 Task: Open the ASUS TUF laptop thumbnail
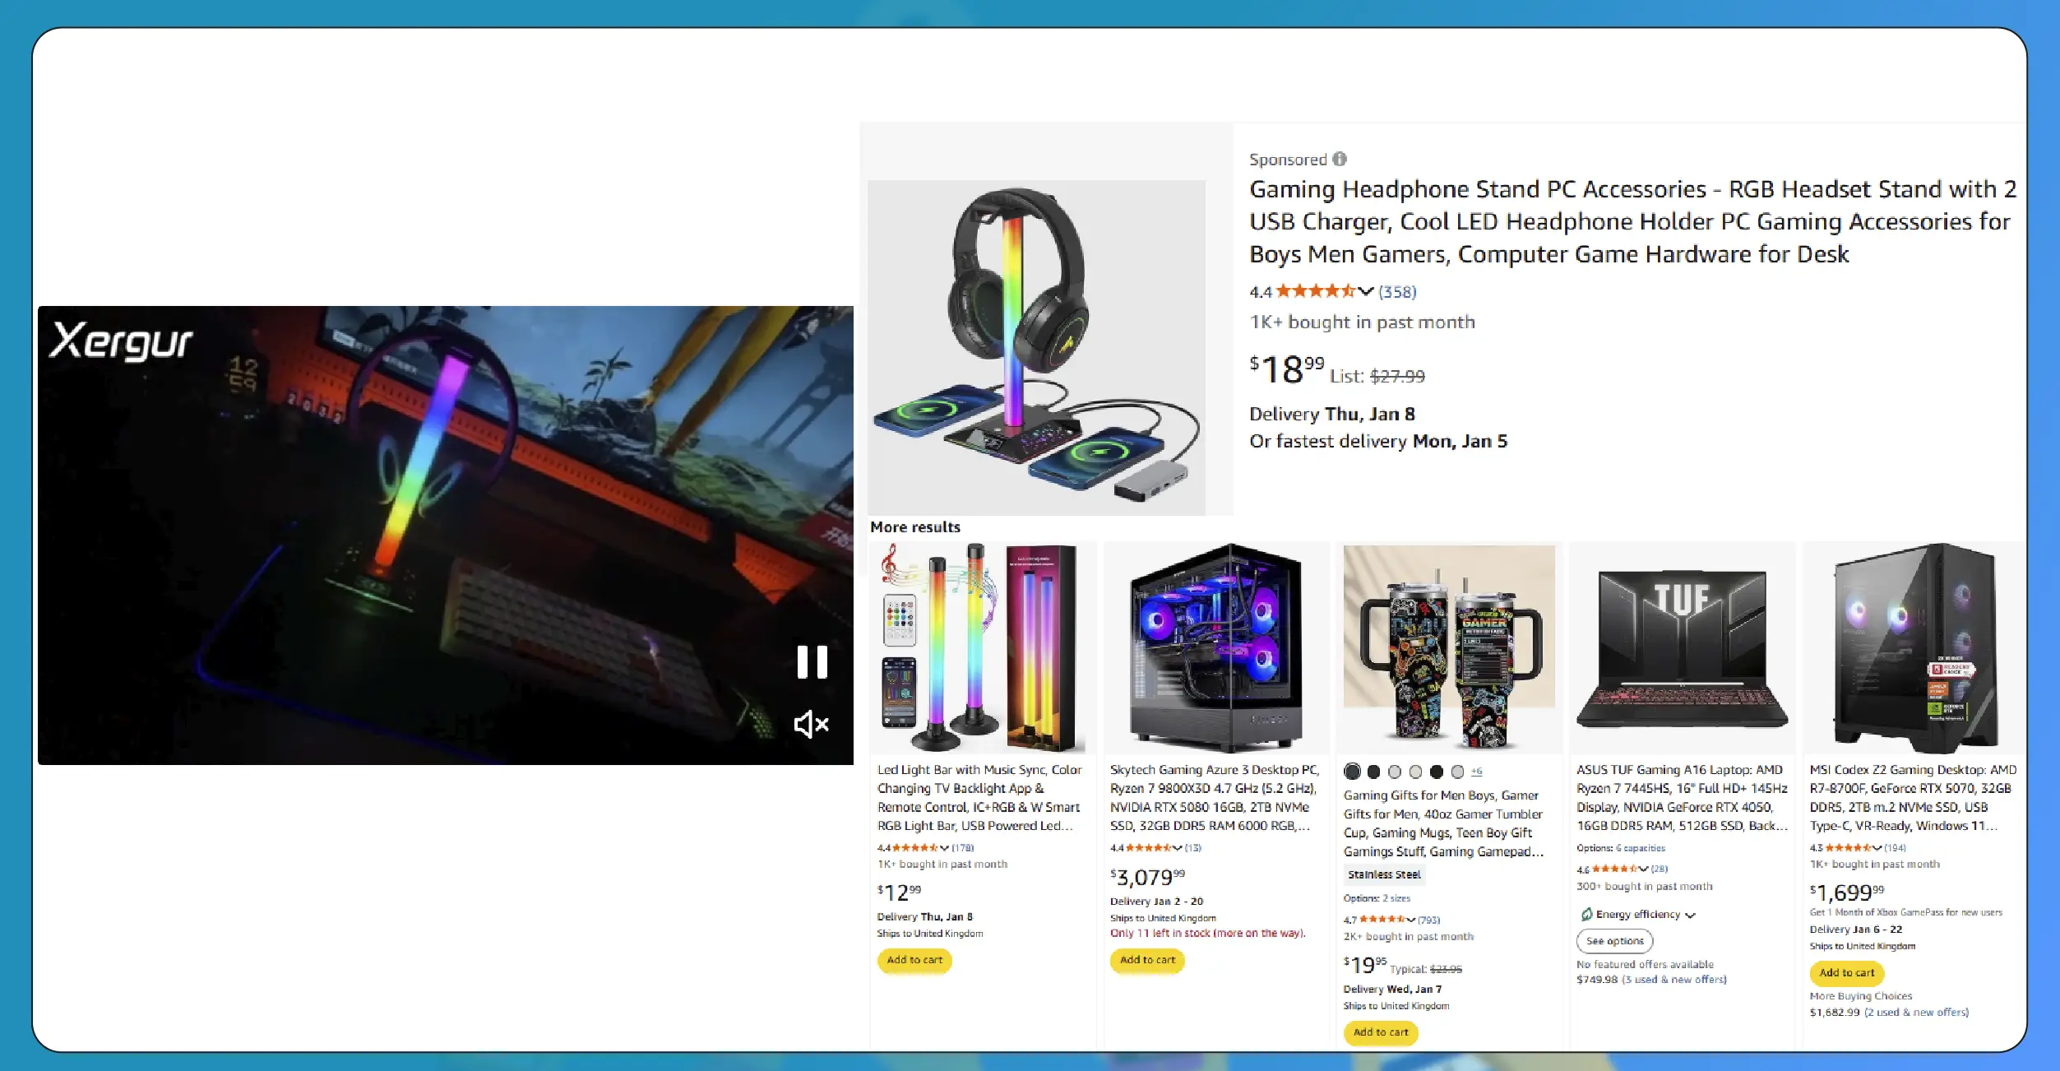click(1682, 648)
